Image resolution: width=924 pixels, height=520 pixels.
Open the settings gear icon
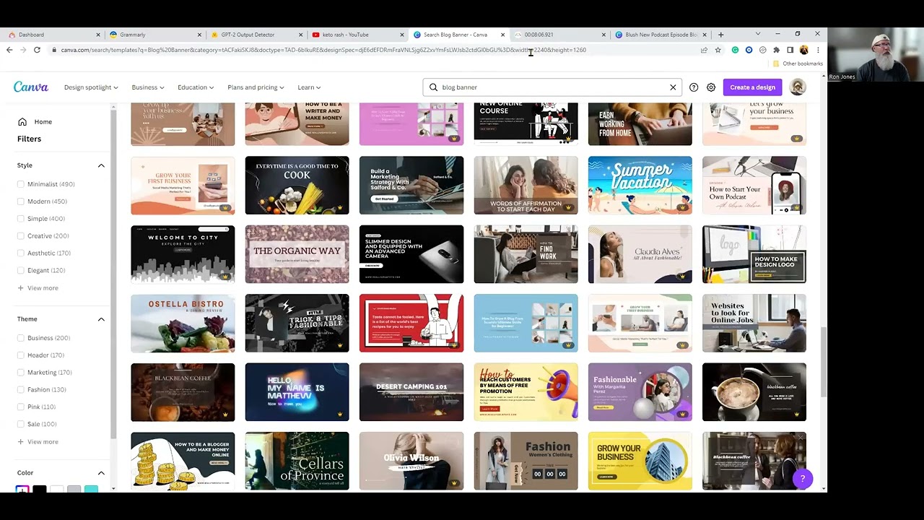[711, 87]
